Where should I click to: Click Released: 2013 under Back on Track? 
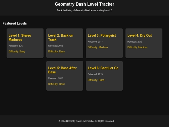click(x=55, y=46)
